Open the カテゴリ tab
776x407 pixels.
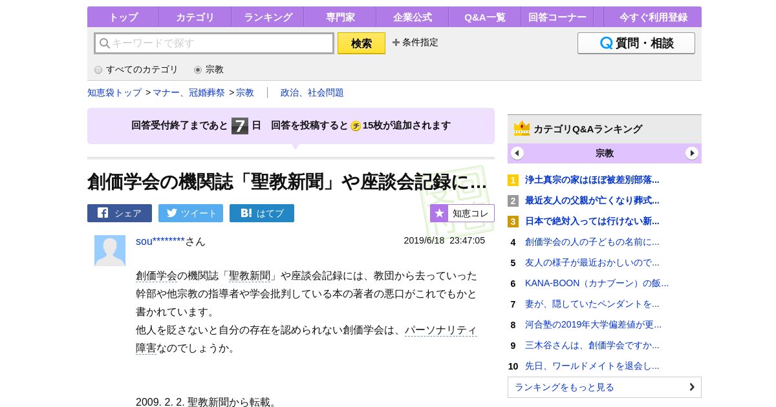195,17
